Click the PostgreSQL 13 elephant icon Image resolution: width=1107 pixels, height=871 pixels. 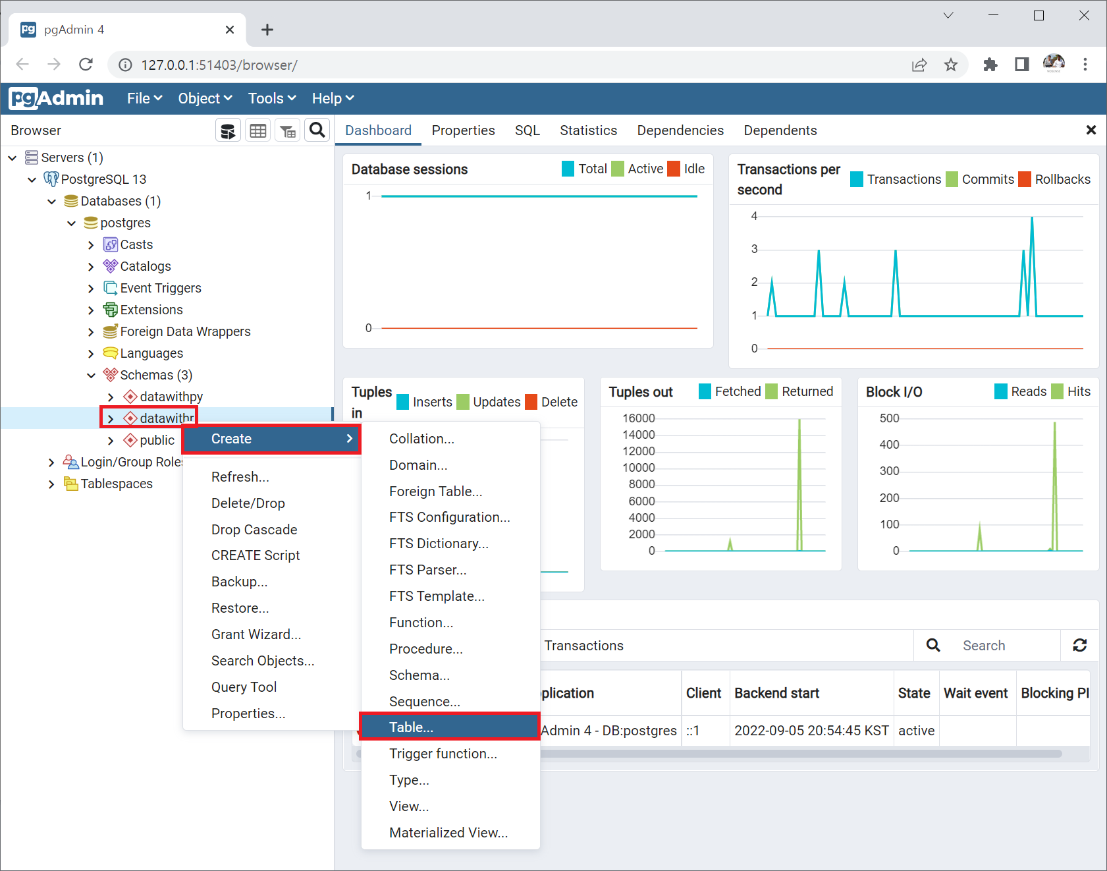(51, 179)
